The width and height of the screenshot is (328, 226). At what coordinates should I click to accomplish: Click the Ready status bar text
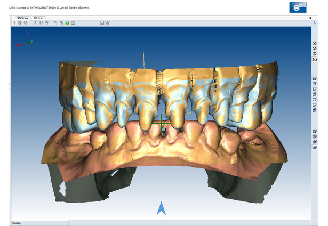tap(17, 223)
